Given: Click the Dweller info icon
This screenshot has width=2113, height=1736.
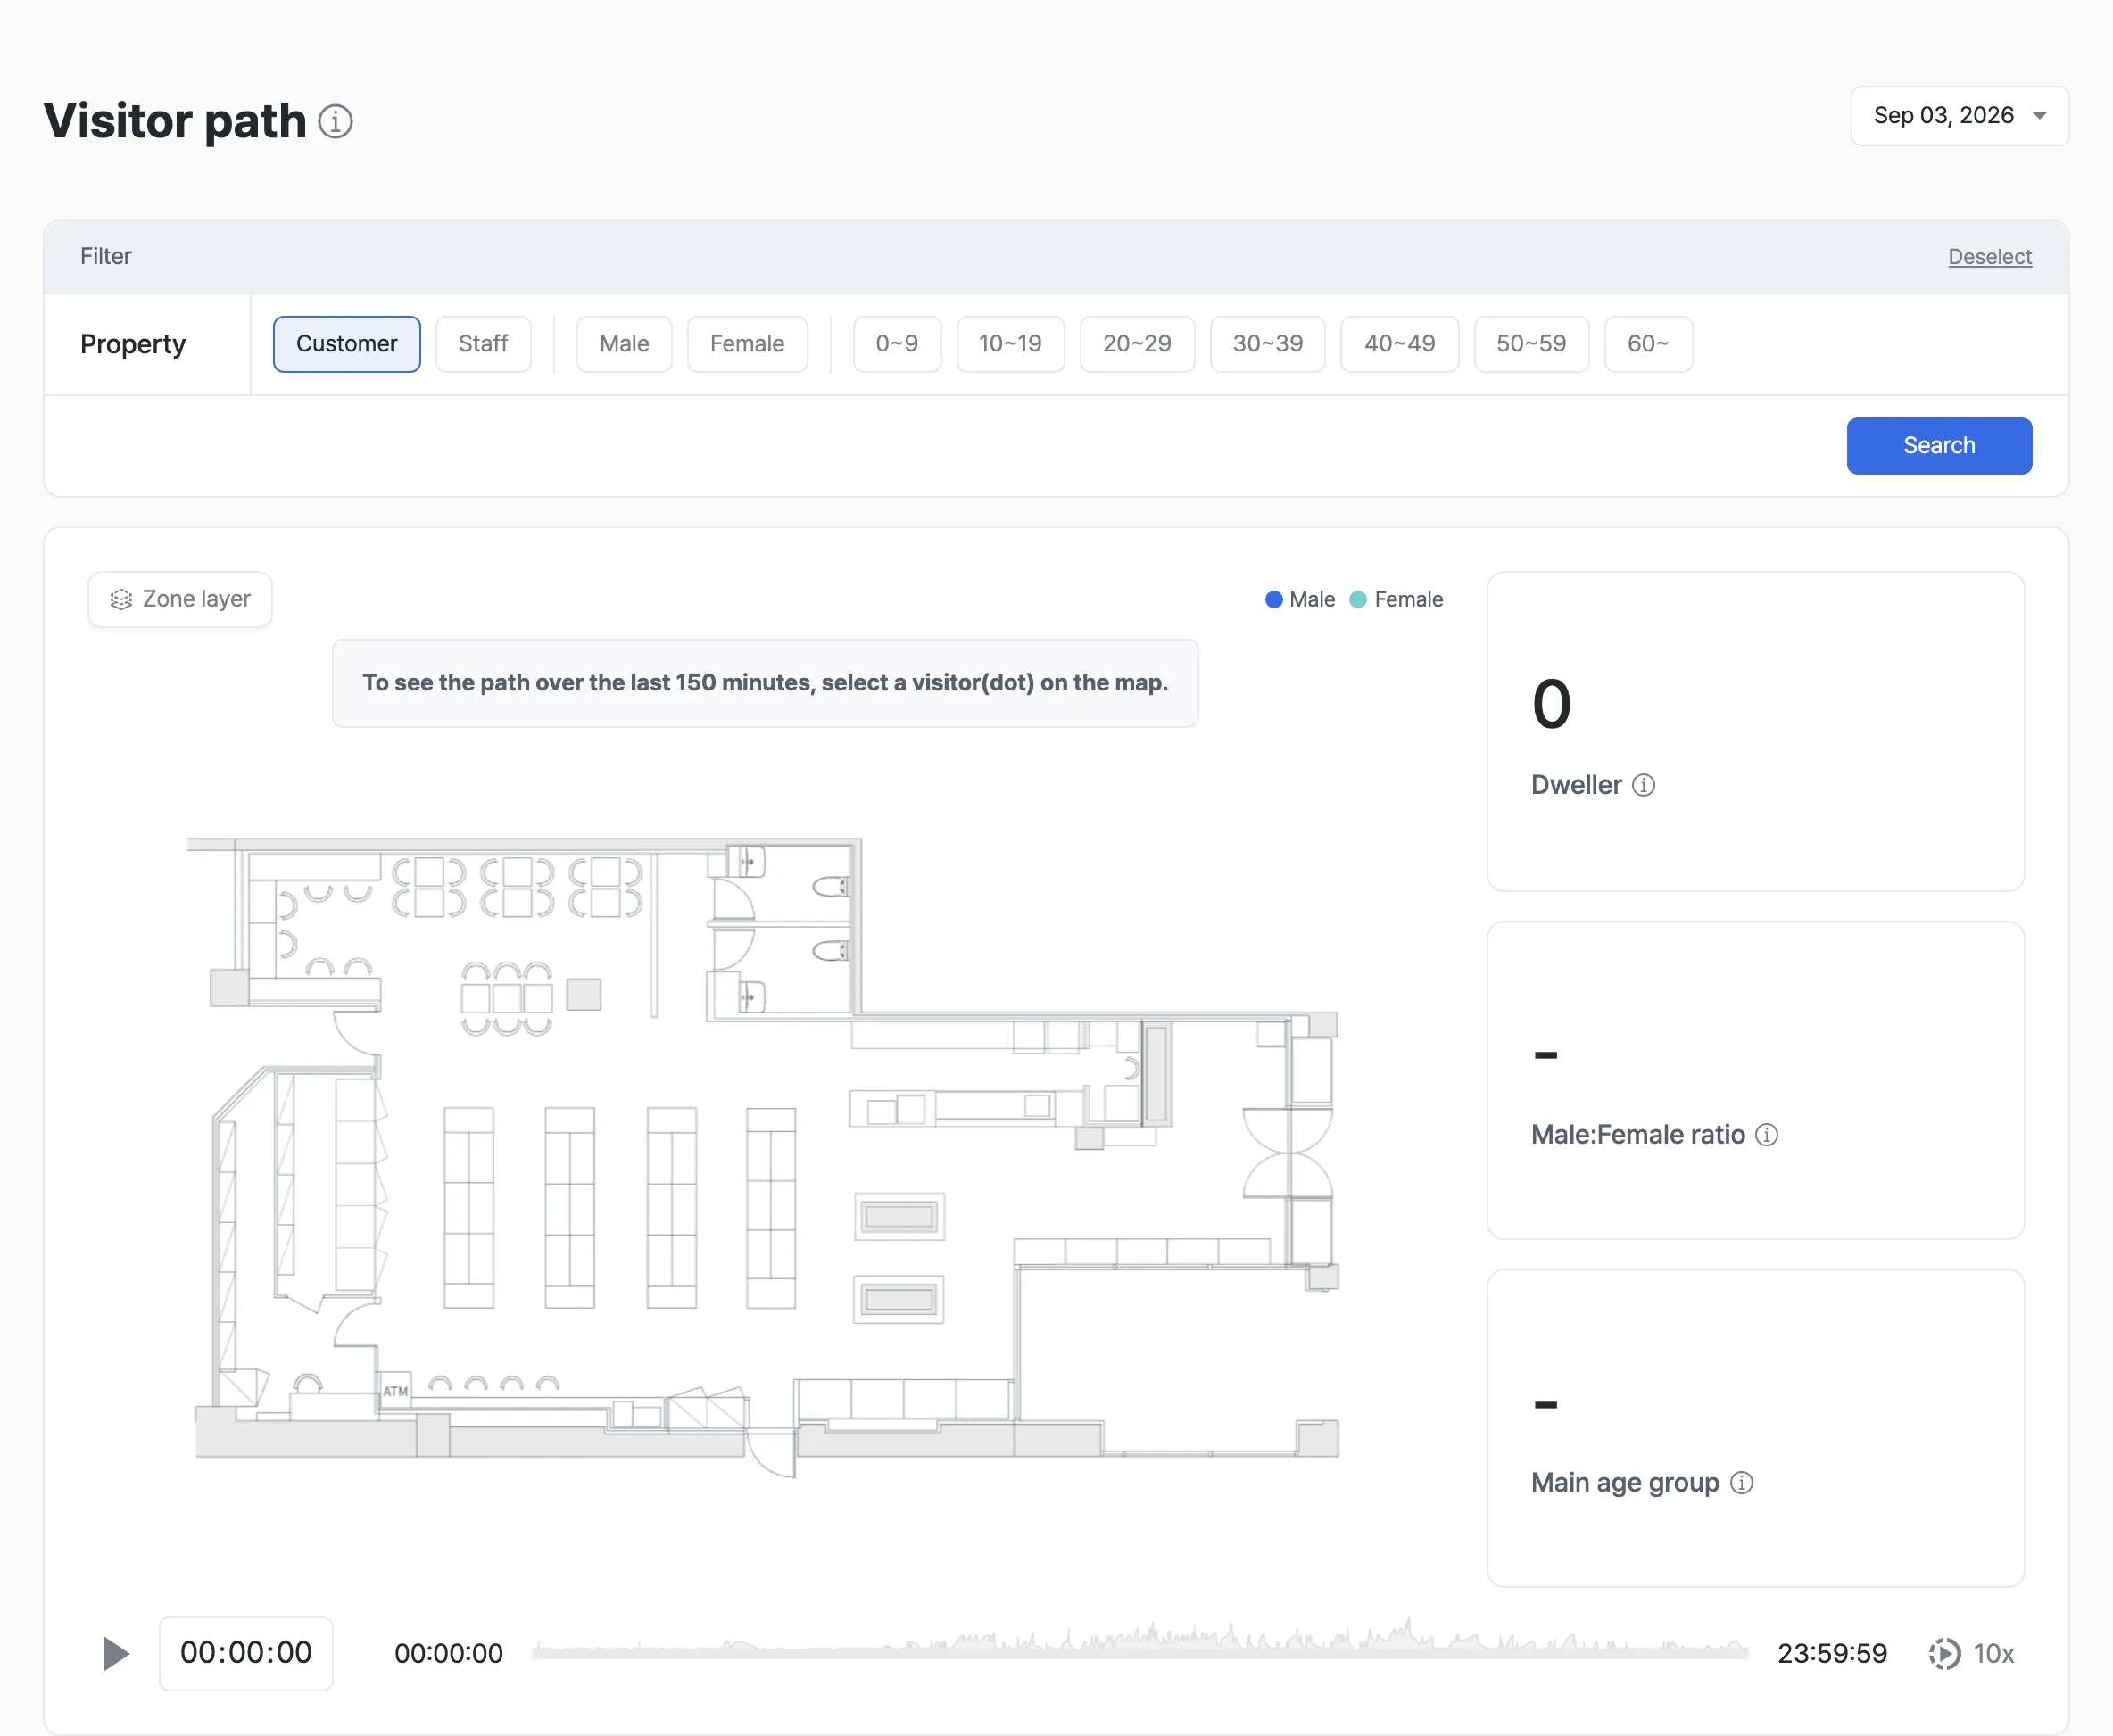Looking at the screenshot, I should 1643,785.
